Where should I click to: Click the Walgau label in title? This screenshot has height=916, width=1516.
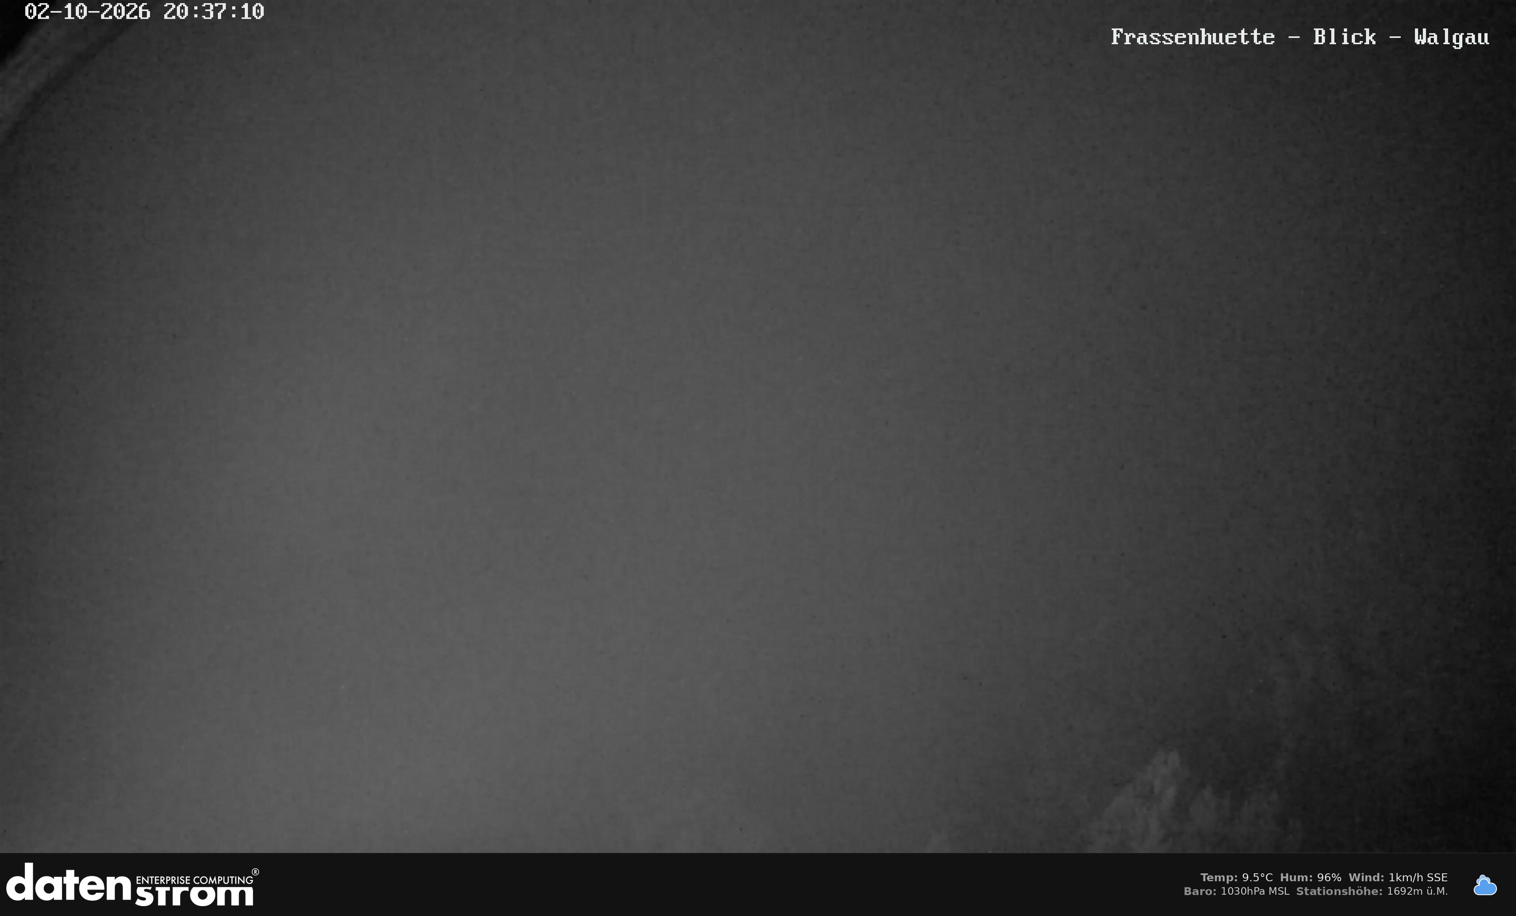[1451, 38]
